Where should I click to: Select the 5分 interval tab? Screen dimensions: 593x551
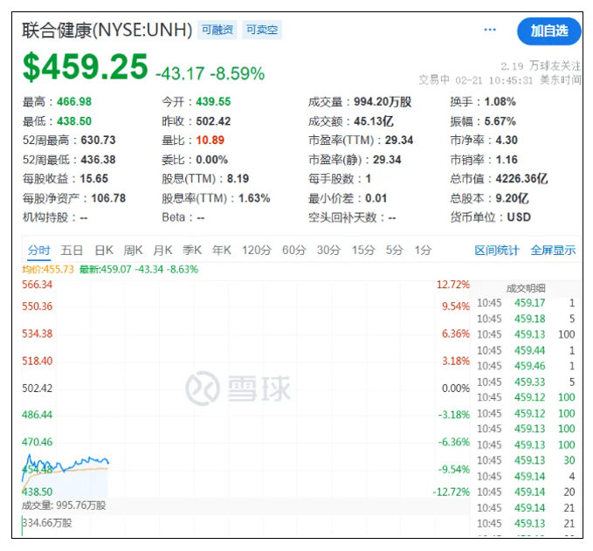point(395,251)
